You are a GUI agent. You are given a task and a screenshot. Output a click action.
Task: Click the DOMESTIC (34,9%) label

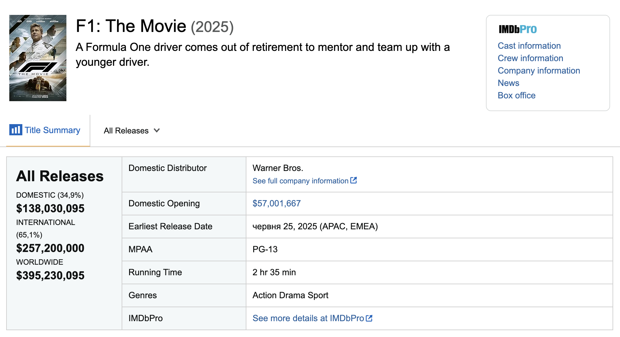pyautogui.click(x=50, y=195)
